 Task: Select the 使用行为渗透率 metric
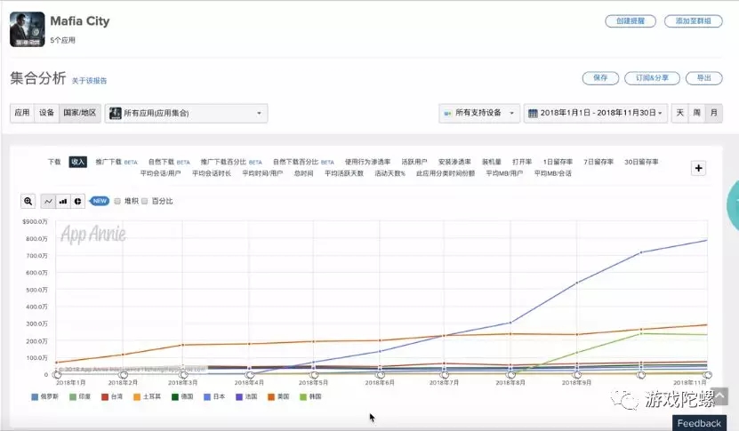tap(367, 162)
